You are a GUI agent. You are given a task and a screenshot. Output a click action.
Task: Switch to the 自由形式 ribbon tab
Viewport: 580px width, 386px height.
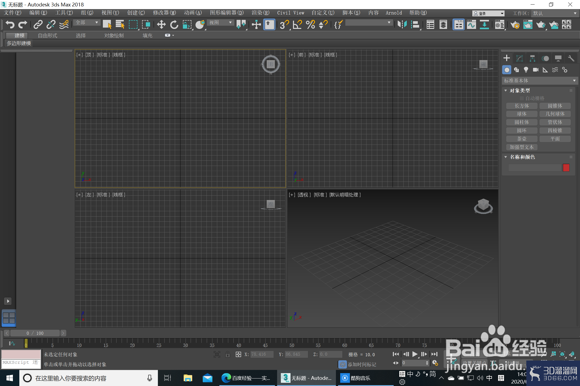tap(48, 36)
